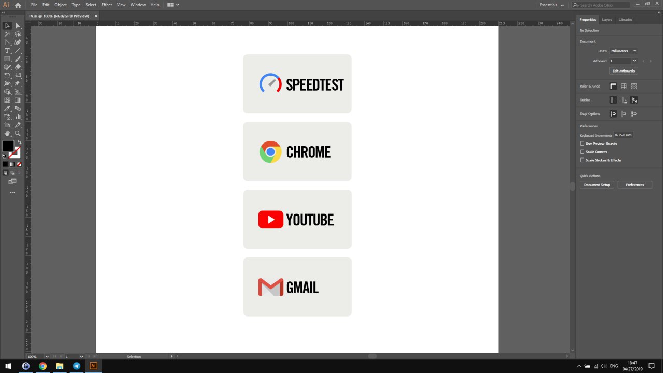Screen dimensions: 663x373
Task: Activate the Zoom tool
Action: 18,133
